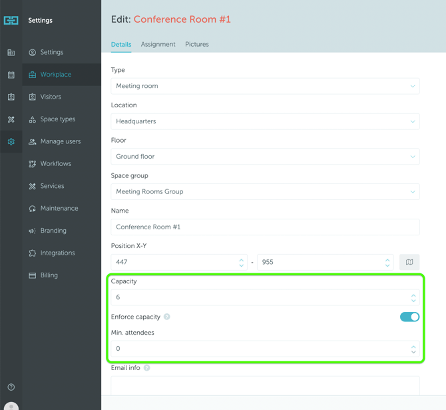The image size is (446, 410).
Task: Open the Floor dropdown
Action: point(265,157)
